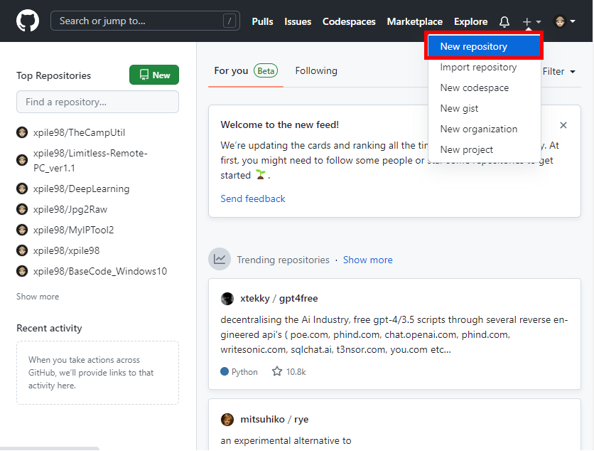Click avatar icon beside MyIPTool2
The height and width of the screenshot is (451, 594).
coord(22,230)
